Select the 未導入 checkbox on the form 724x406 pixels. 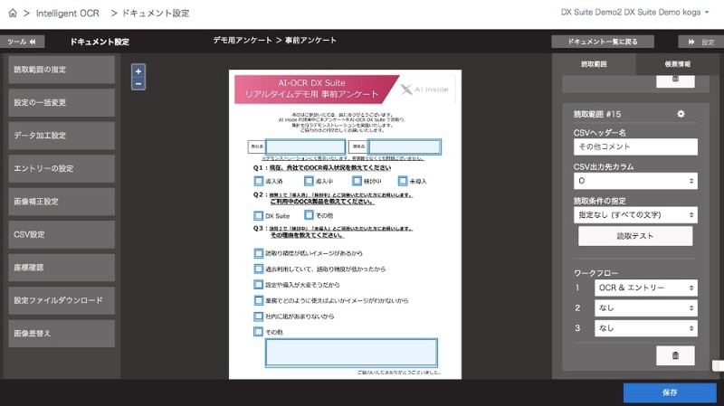tap(403, 181)
